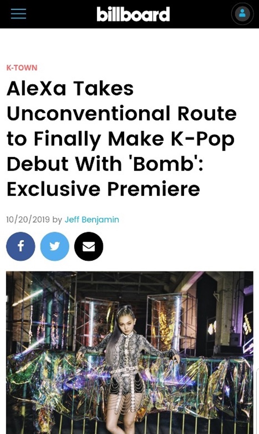This screenshot has height=434, width=259.
Task: Click the 'AleXa Takes' headline line
Action: [70, 88]
